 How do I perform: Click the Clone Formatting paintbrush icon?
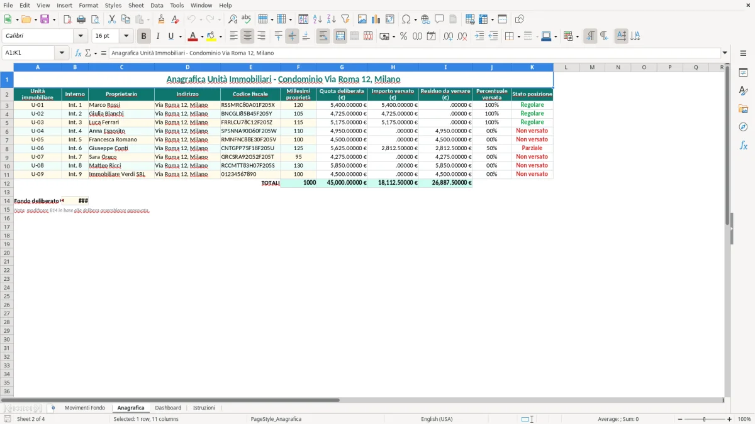[161, 19]
